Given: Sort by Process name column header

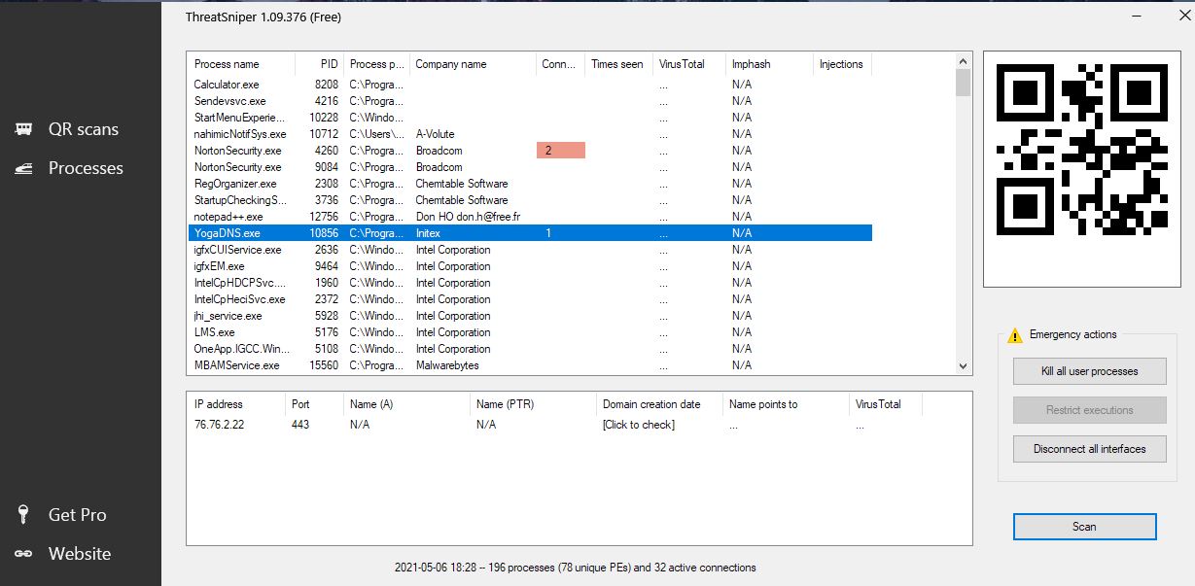Looking at the screenshot, I should pyautogui.click(x=241, y=64).
